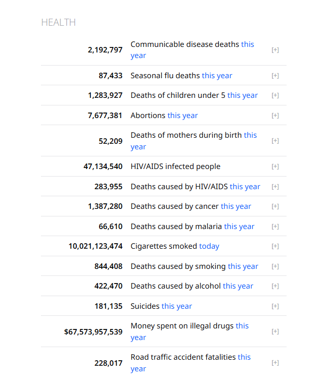Expand HIV/AIDS infected people info
327x392 pixels.
pos(275,166)
